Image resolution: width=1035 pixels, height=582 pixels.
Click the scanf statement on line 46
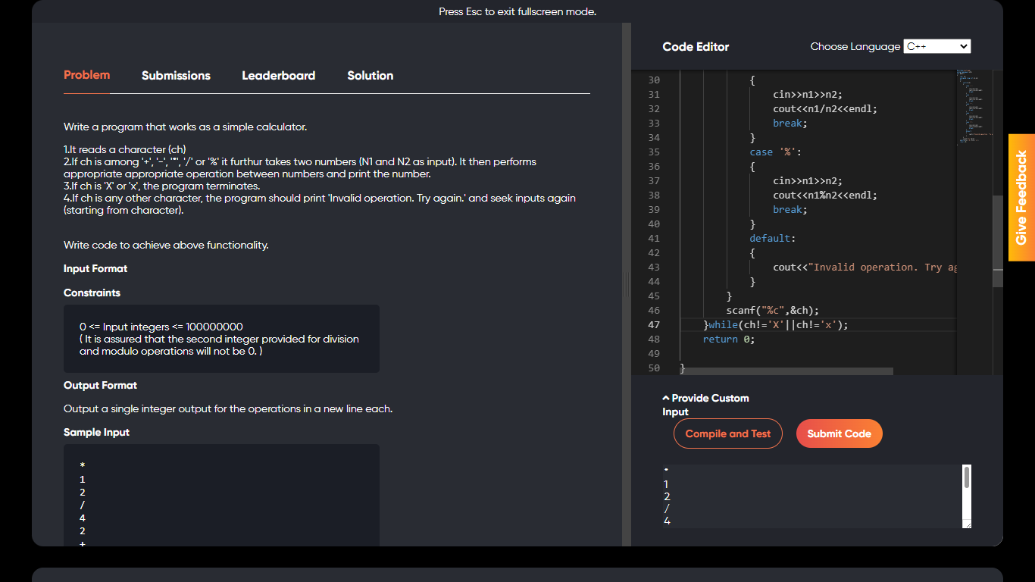click(772, 311)
